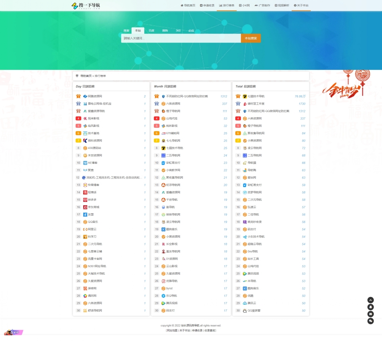Image resolution: width=382 pixels, height=342 pixels.
Task: Click the scroll-to-top arrow floating button
Action: [x=370, y=300]
